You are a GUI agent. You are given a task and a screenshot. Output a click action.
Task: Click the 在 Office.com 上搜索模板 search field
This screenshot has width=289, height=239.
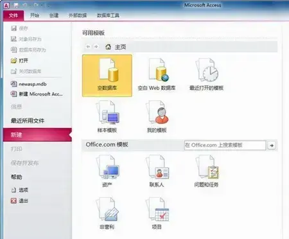coord(225,145)
